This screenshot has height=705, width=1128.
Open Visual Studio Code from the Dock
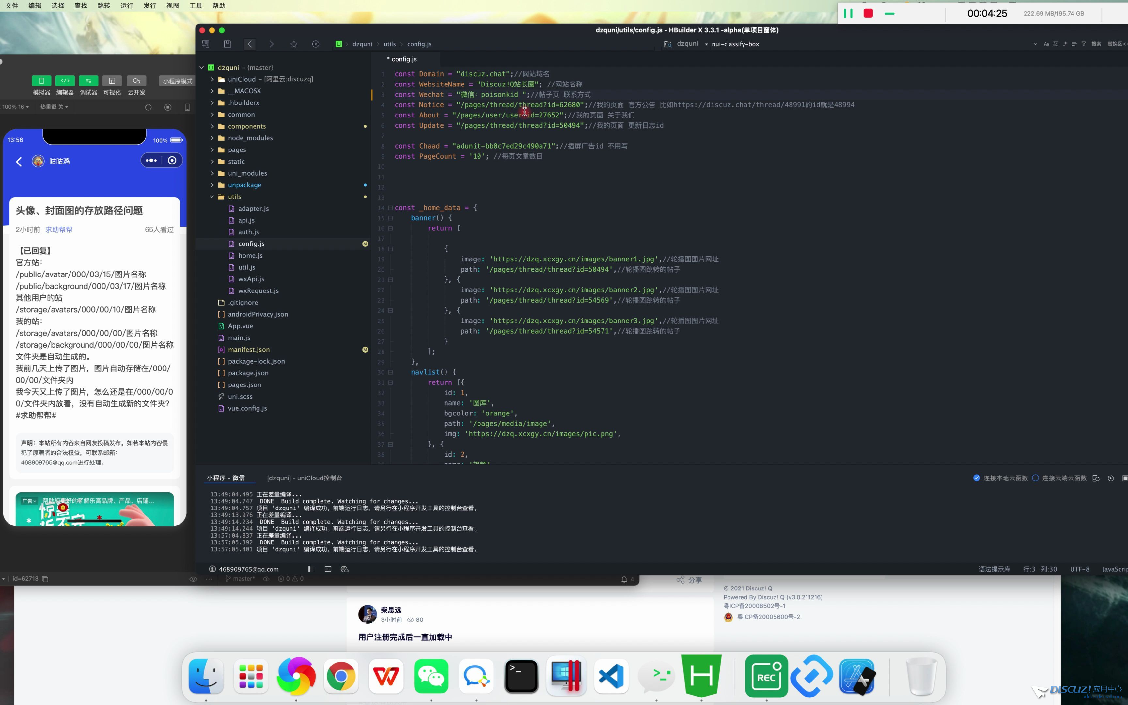[611, 676]
